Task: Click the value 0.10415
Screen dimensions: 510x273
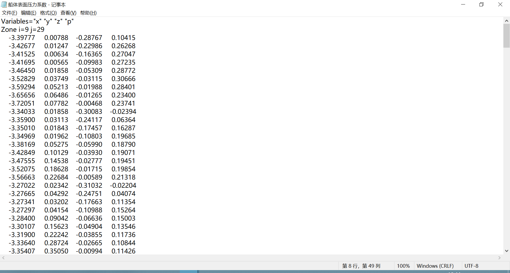Action: [124, 38]
